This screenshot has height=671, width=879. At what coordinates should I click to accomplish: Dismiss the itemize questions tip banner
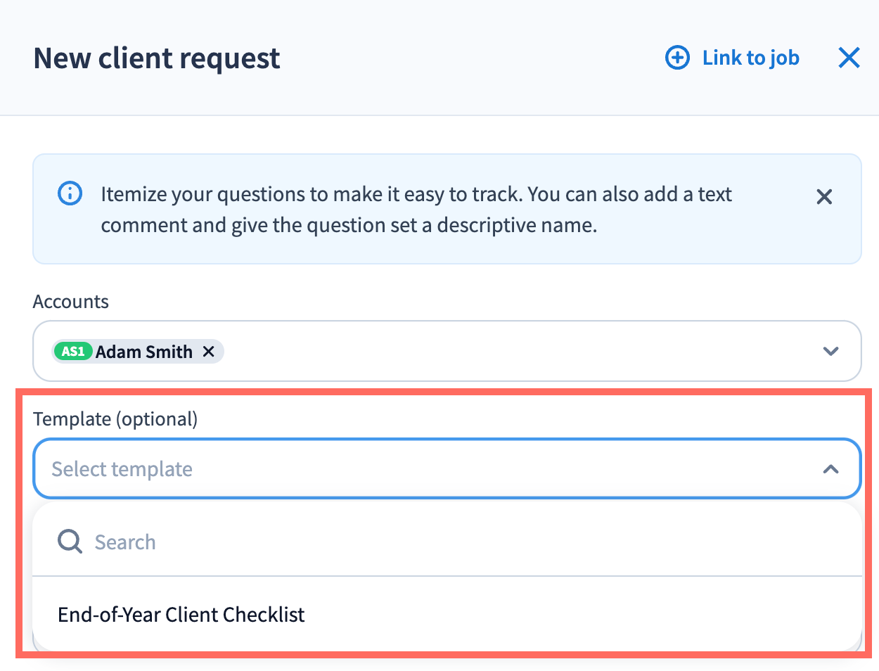(824, 197)
